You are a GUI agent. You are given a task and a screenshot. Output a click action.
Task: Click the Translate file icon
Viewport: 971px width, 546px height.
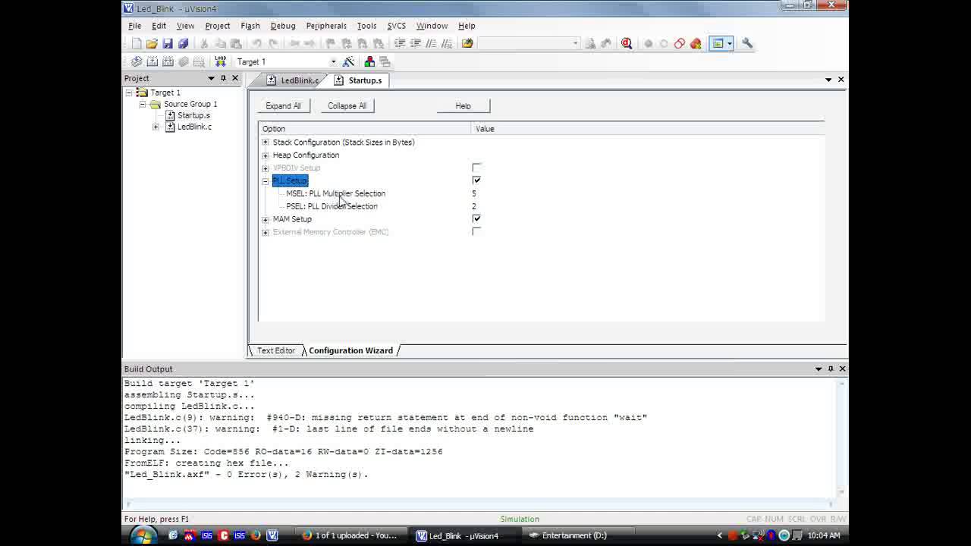tap(137, 61)
